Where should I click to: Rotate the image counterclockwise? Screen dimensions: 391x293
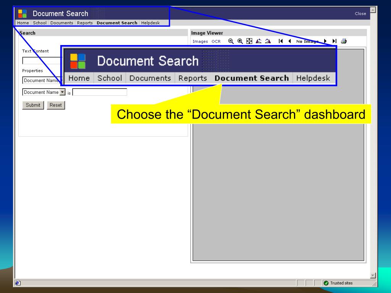259,41
